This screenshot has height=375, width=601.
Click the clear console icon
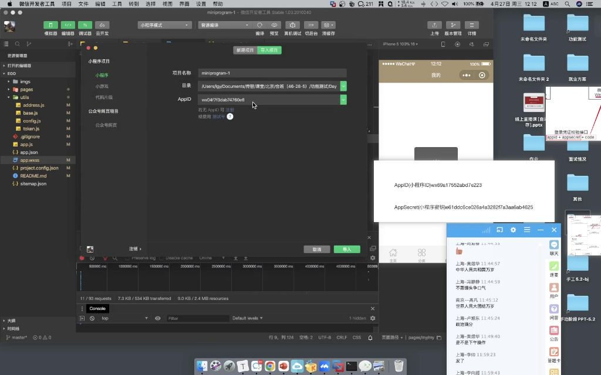pos(92,318)
